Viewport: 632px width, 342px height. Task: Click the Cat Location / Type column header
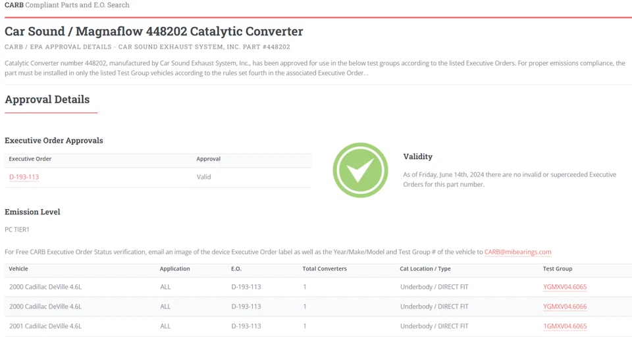[425, 269]
